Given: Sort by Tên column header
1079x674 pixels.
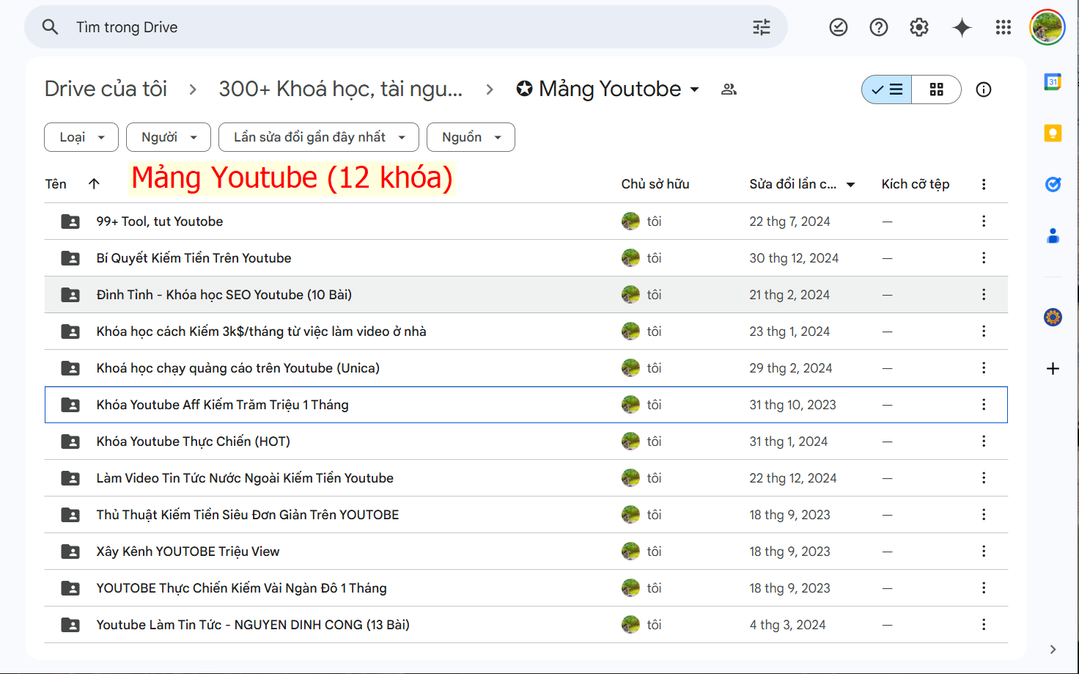Looking at the screenshot, I should point(56,184).
